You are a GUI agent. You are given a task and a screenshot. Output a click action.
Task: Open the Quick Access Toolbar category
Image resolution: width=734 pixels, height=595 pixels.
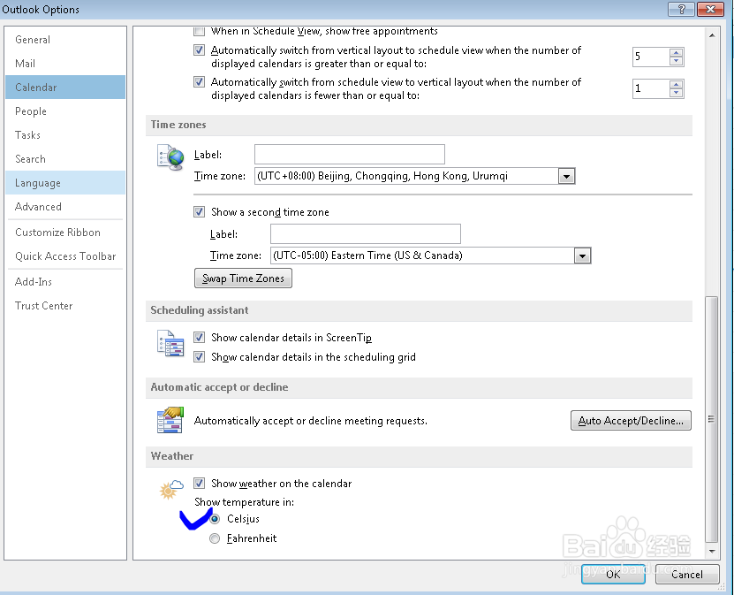click(x=65, y=256)
